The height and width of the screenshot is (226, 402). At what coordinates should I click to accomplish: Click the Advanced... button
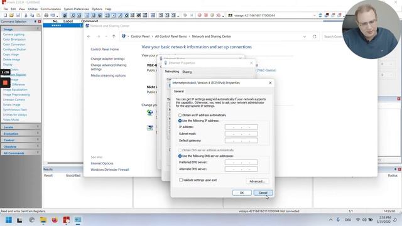pyautogui.click(x=258, y=181)
